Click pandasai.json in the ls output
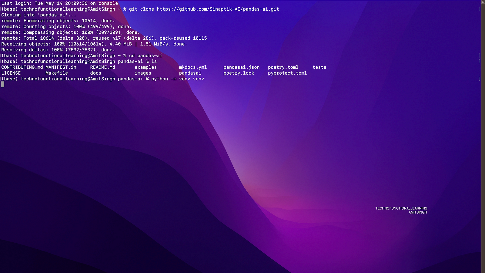The image size is (485, 273). (x=241, y=67)
